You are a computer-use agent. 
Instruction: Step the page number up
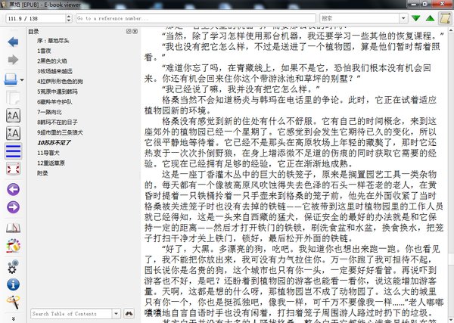tap(69, 16)
